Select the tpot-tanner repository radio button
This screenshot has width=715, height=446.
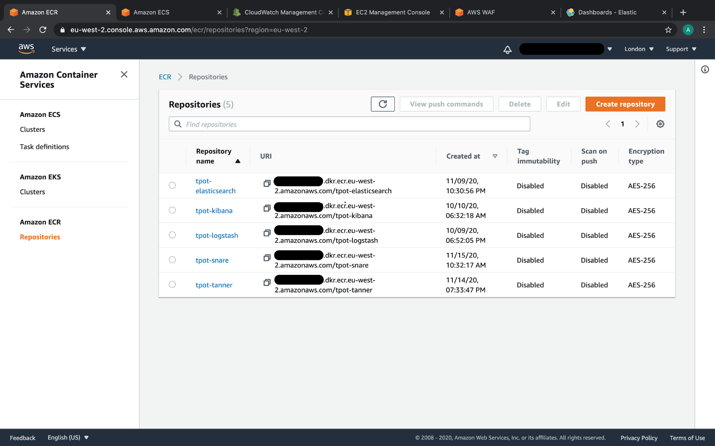click(x=172, y=285)
